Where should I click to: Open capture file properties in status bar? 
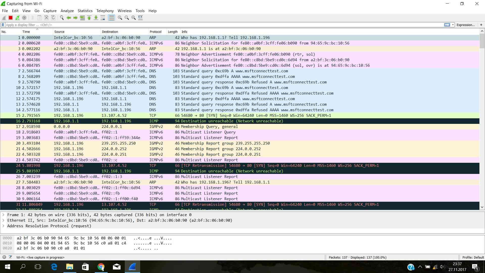click(10, 257)
